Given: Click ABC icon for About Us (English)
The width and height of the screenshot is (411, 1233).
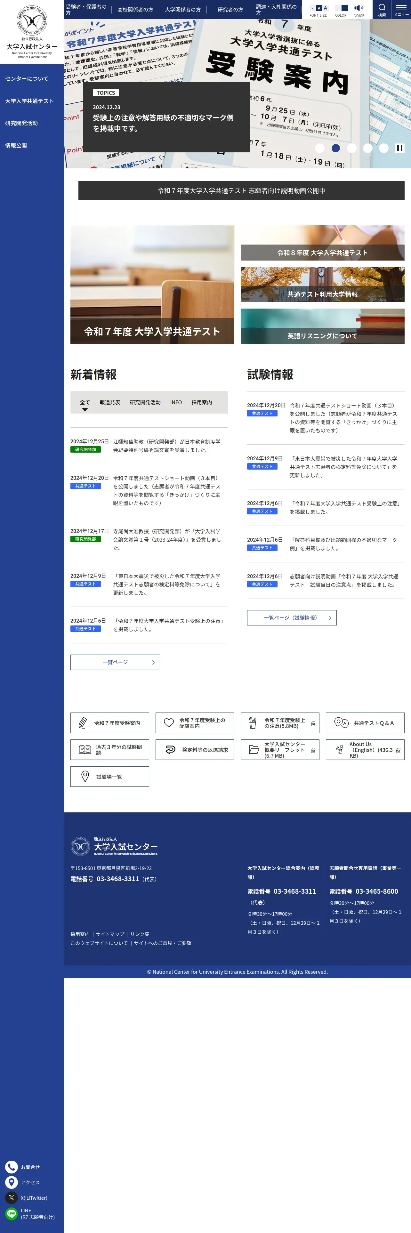Looking at the screenshot, I should click(x=339, y=750).
